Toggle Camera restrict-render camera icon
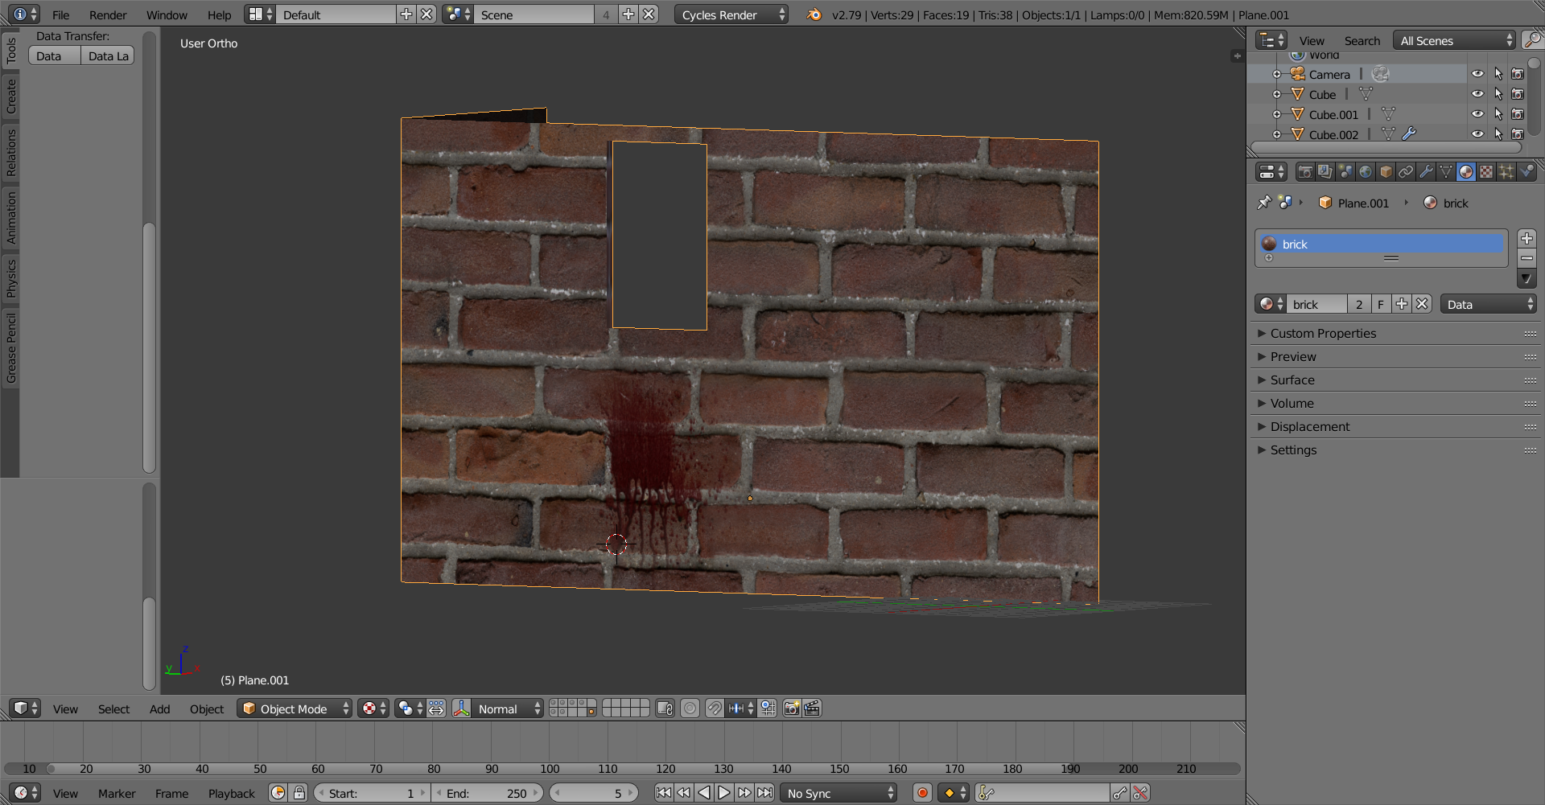 (x=1518, y=73)
